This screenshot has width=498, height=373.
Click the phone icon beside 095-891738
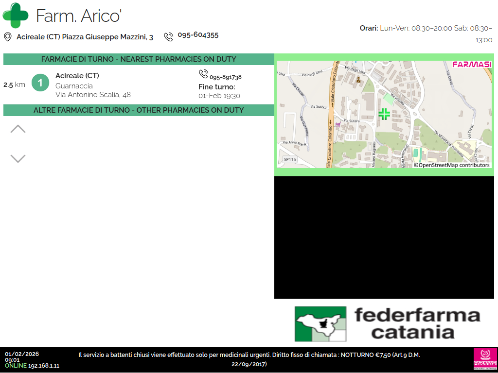203,74
